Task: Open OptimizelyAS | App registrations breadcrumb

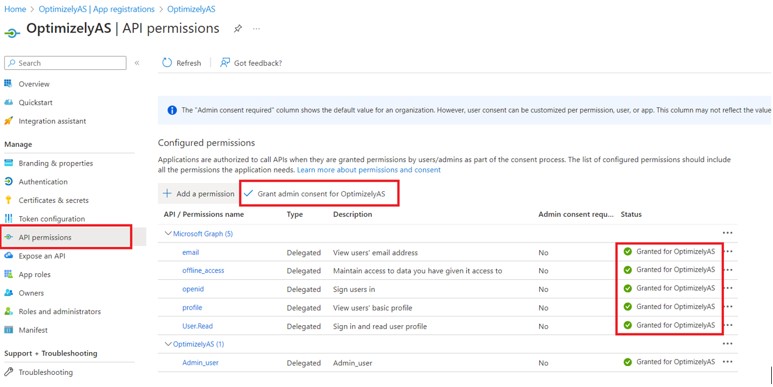Action: click(97, 9)
